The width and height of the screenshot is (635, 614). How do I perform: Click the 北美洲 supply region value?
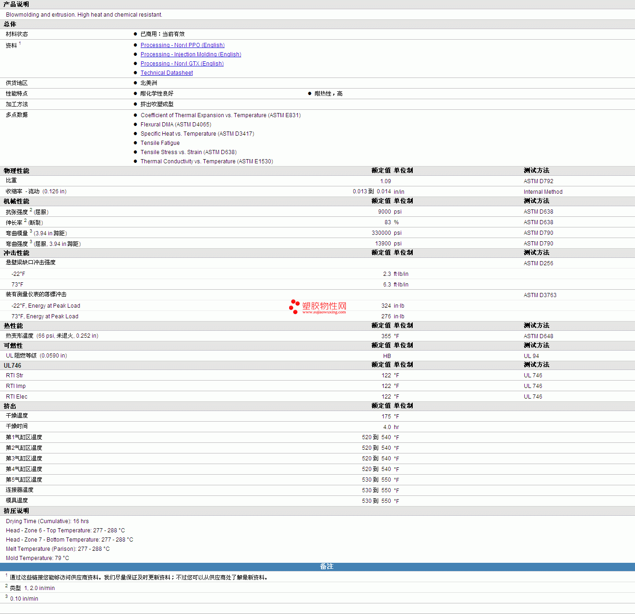[148, 83]
